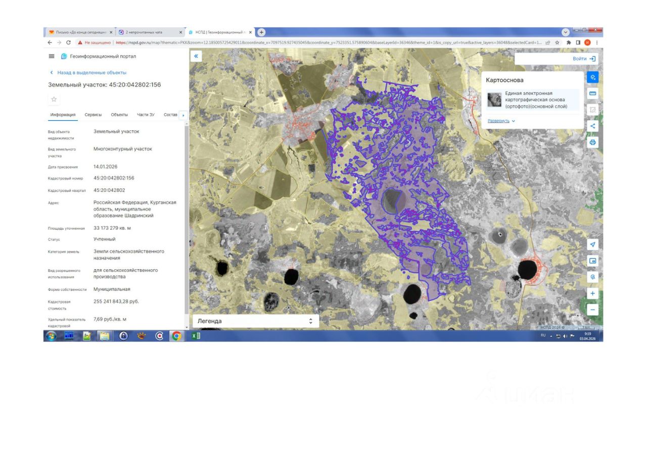The height and width of the screenshot is (457, 647).
Task: Switch to the Объекты tab
Action: [119, 115]
